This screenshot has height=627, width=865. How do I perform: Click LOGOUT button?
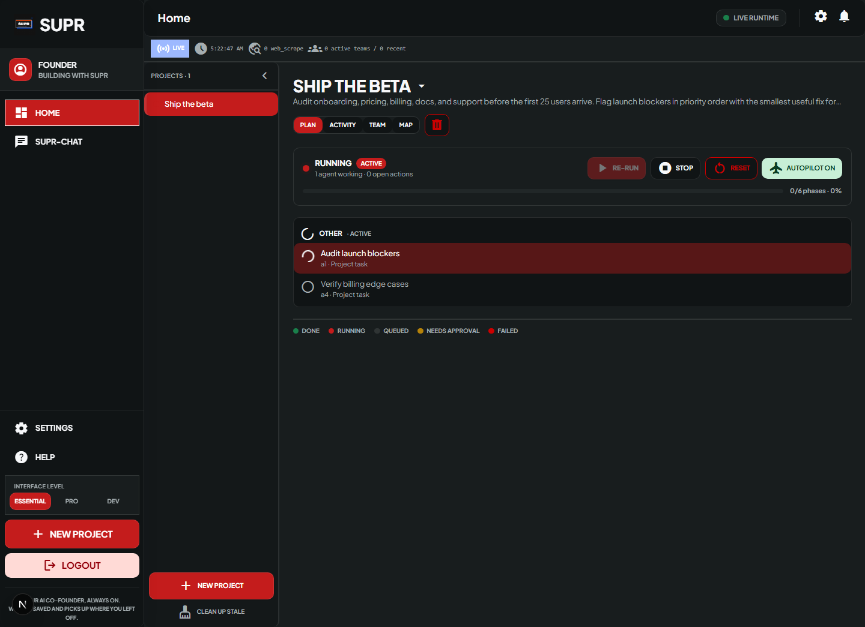[72, 565]
